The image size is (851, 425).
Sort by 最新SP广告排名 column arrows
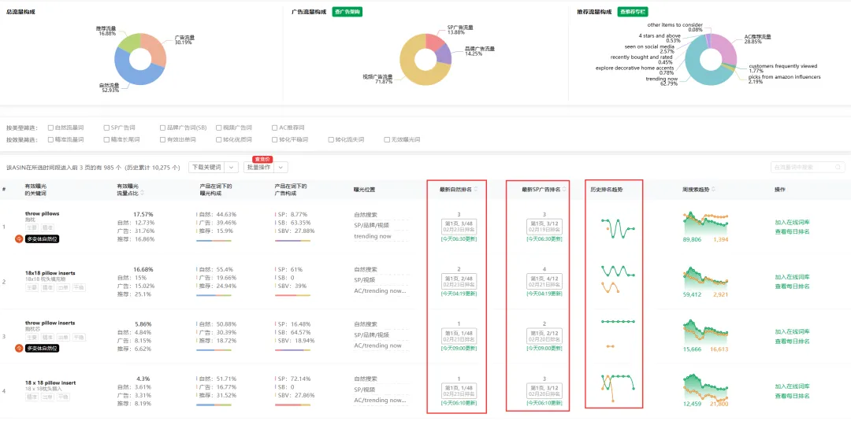[564, 189]
